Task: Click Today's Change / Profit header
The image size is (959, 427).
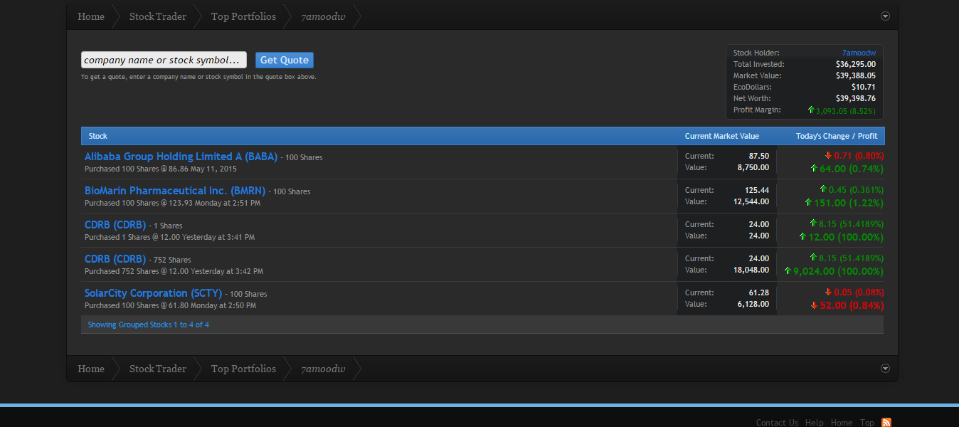Action: pos(837,136)
